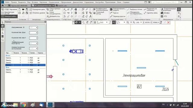This screenshot has width=193, height=108.
Task: Click the command search field
Action: click(165, 2)
